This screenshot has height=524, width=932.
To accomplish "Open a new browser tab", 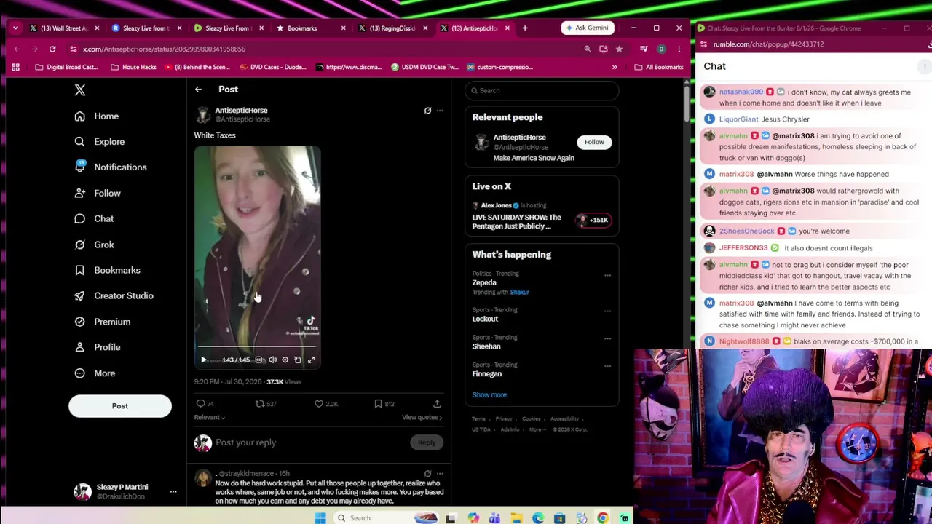I will [x=524, y=28].
